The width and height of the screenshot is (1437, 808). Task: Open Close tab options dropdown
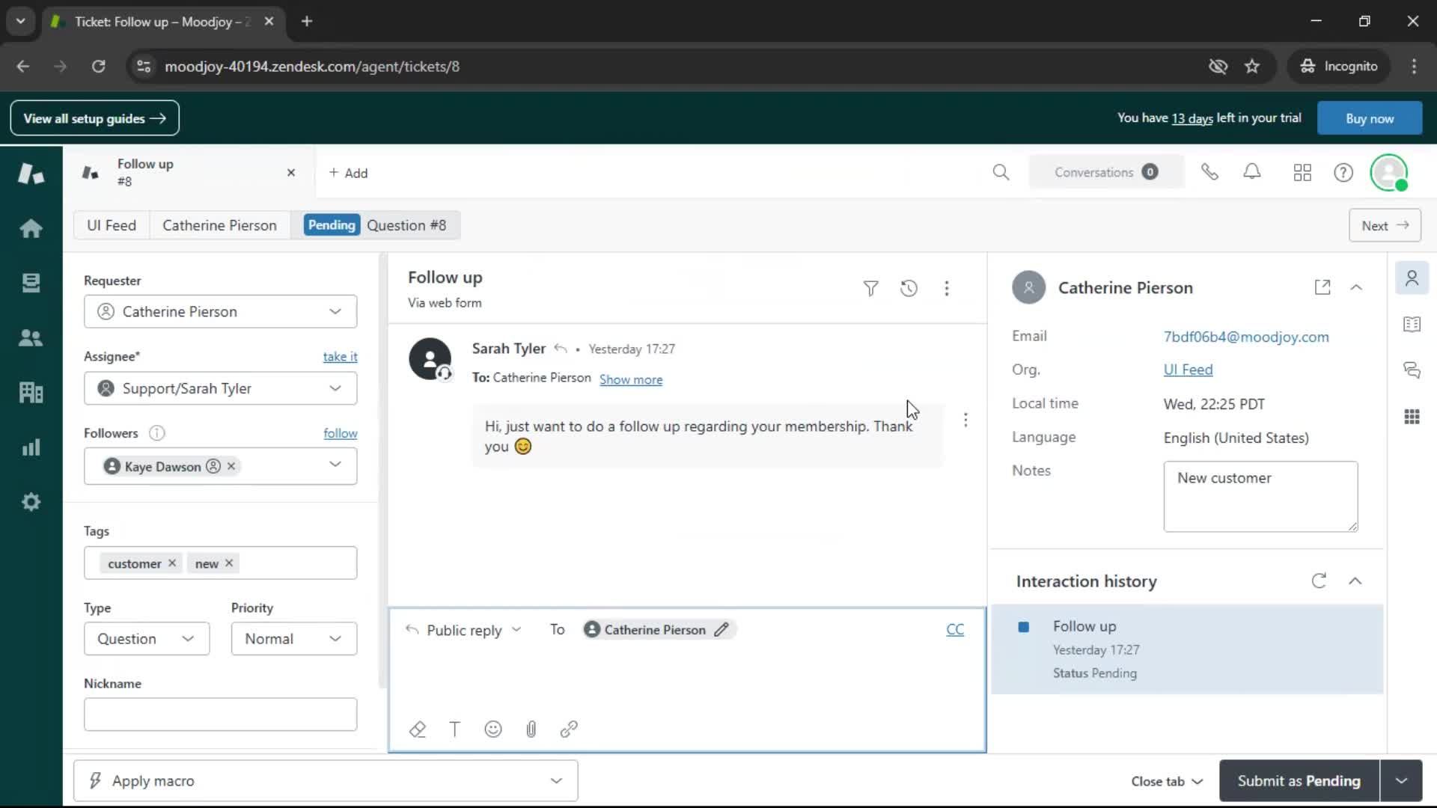tap(1167, 781)
